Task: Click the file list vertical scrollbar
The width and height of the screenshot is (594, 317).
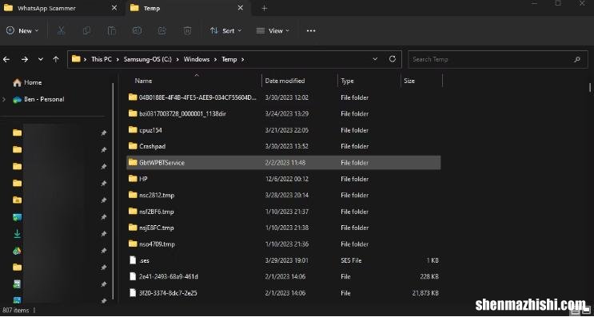Action: (590, 88)
